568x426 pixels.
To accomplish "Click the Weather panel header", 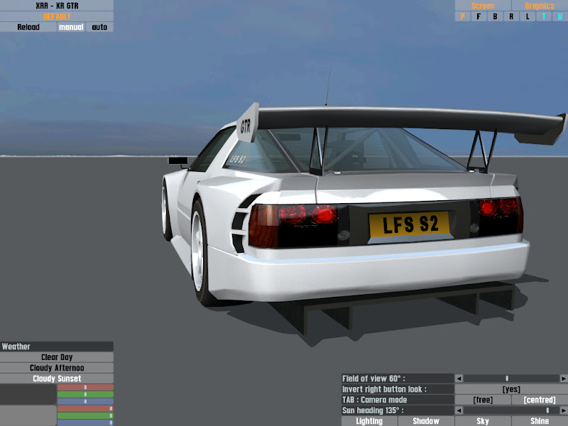I will [57, 346].
